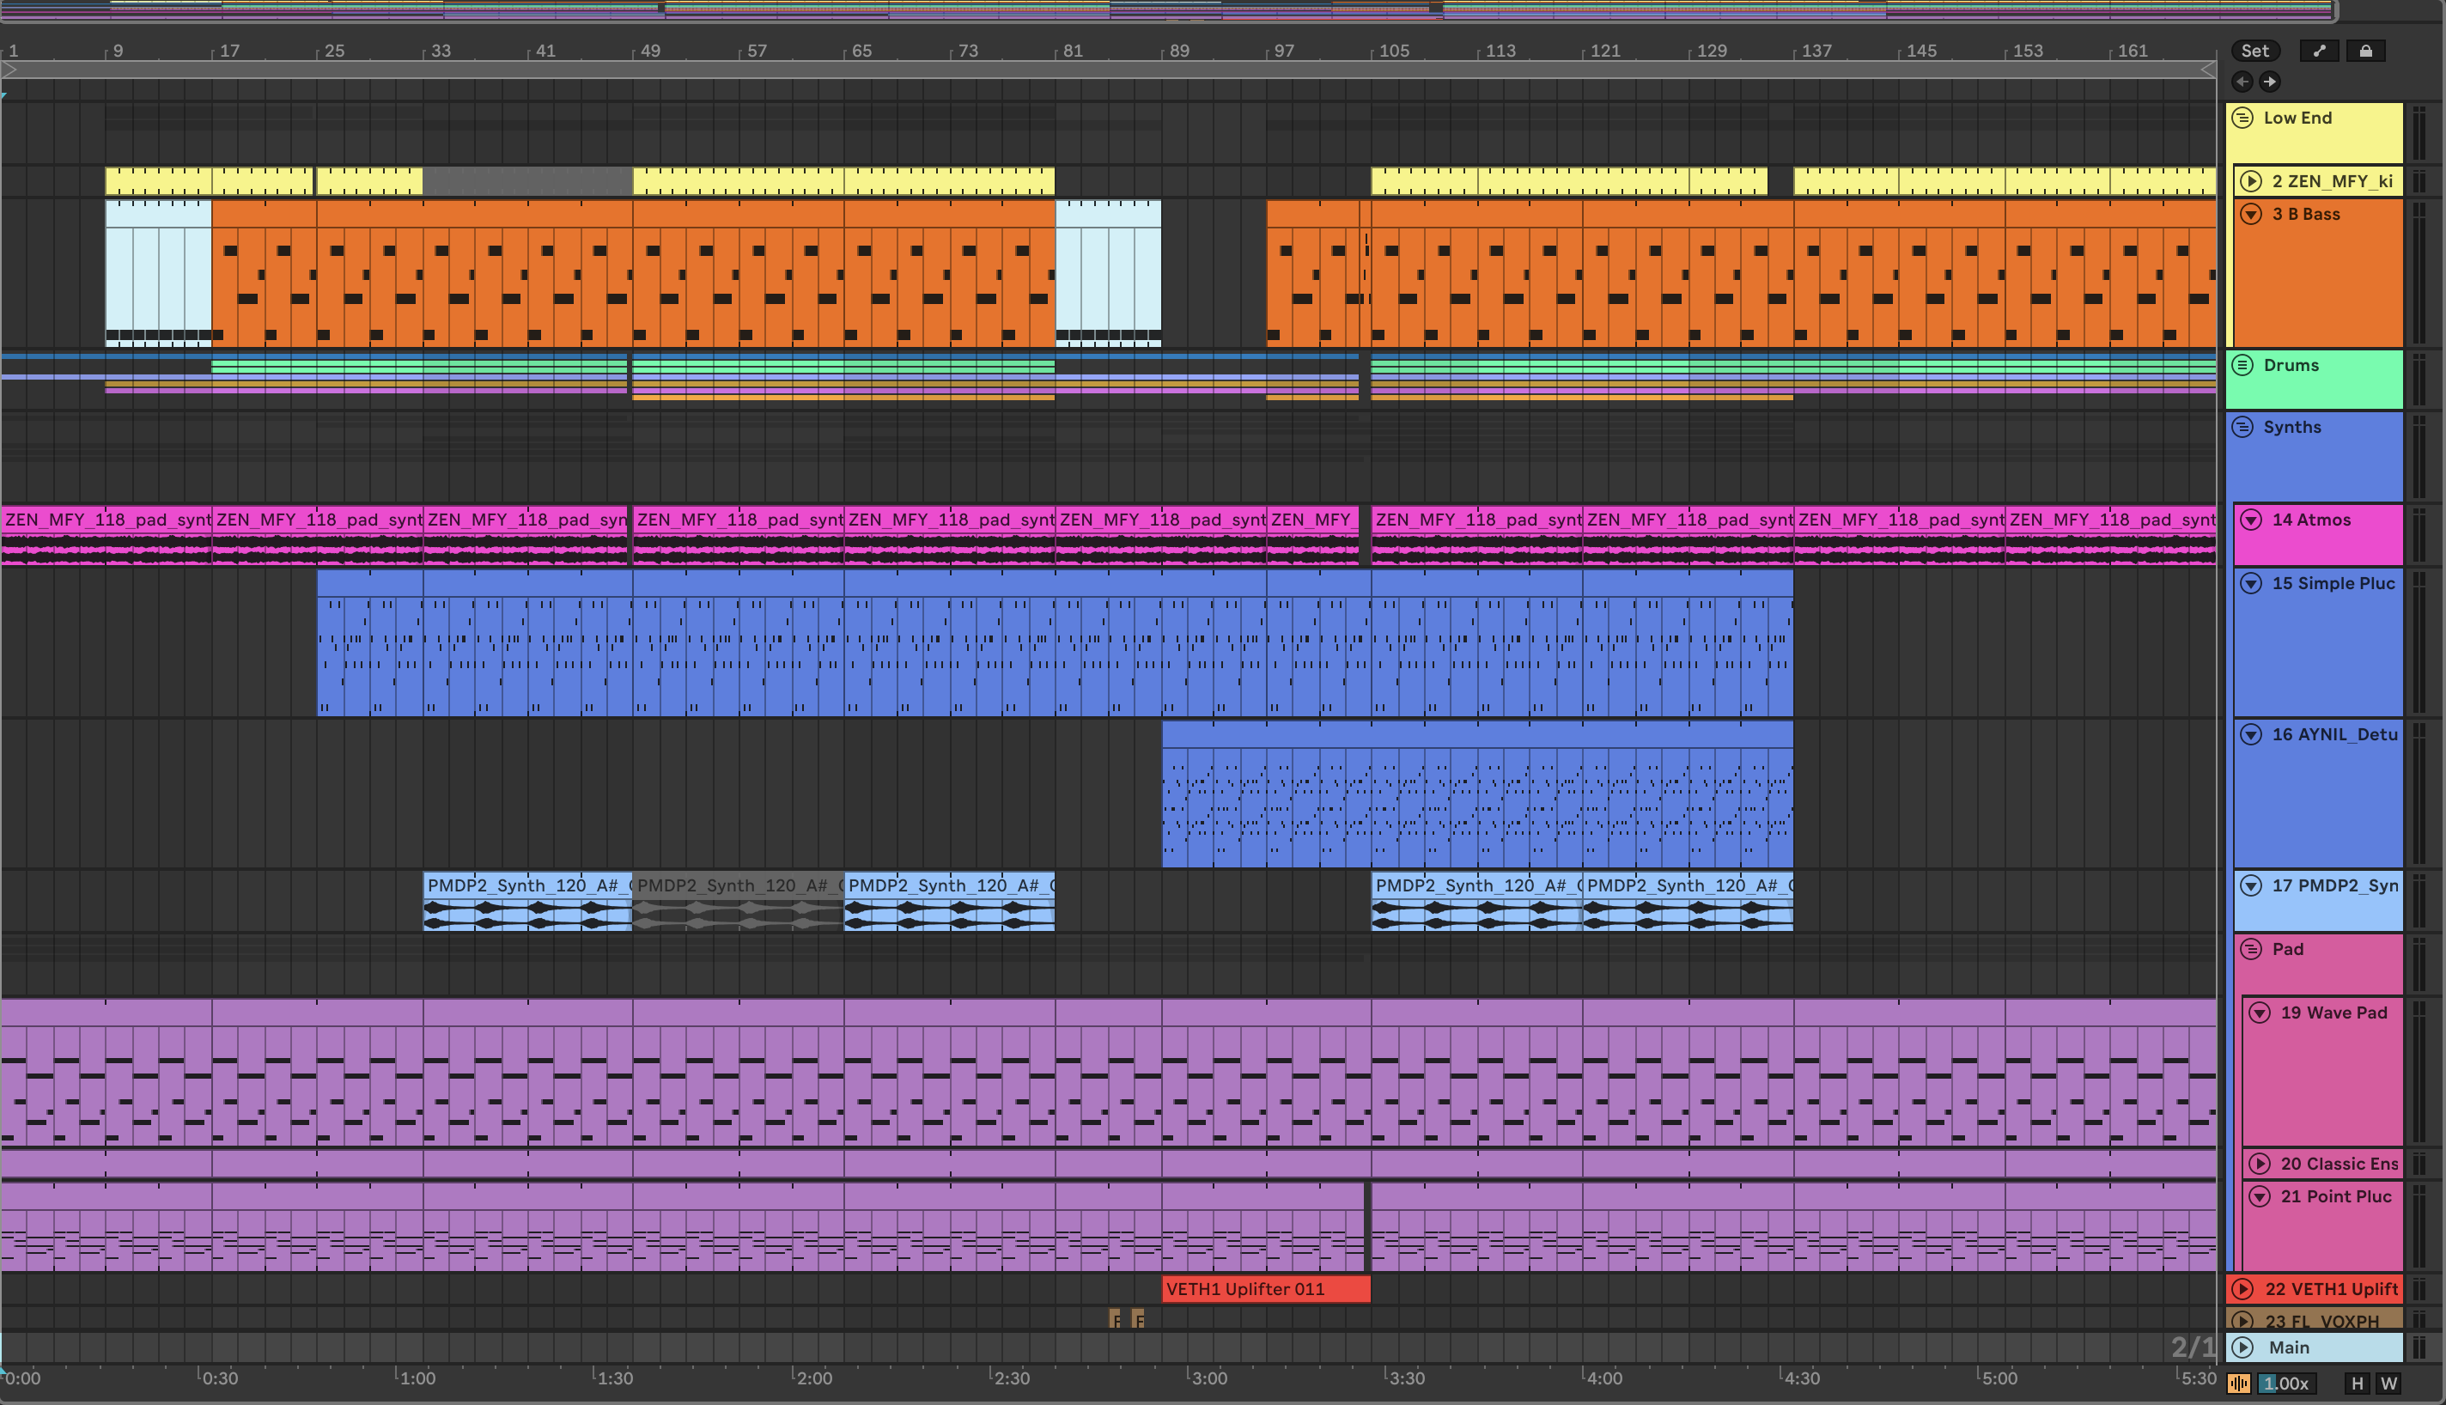The width and height of the screenshot is (2446, 1405).
Task: Fold the Synths group track
Action: pyautogui.click(x=2243, y=427)
